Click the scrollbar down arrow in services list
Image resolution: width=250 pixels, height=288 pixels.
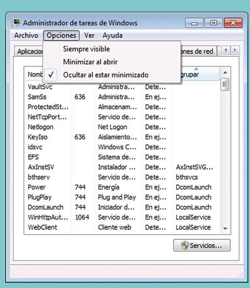pyautogui.click(x=225, y=229)
